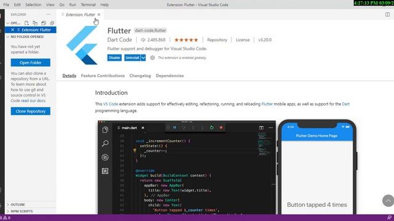Image resolution: width=394 pixels, height=221 pixels.
Task: Open the VS Code link in introduction
Action: tap(111, 104)
